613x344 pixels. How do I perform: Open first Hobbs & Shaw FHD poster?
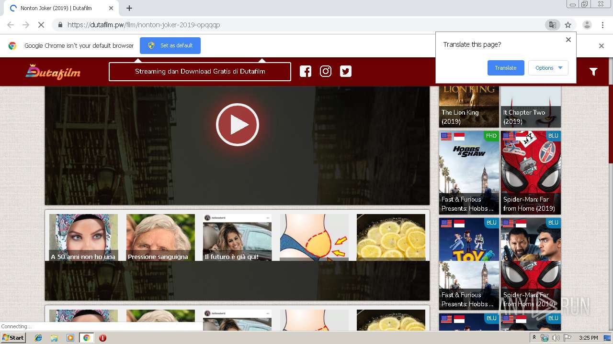tap(469, 172)
